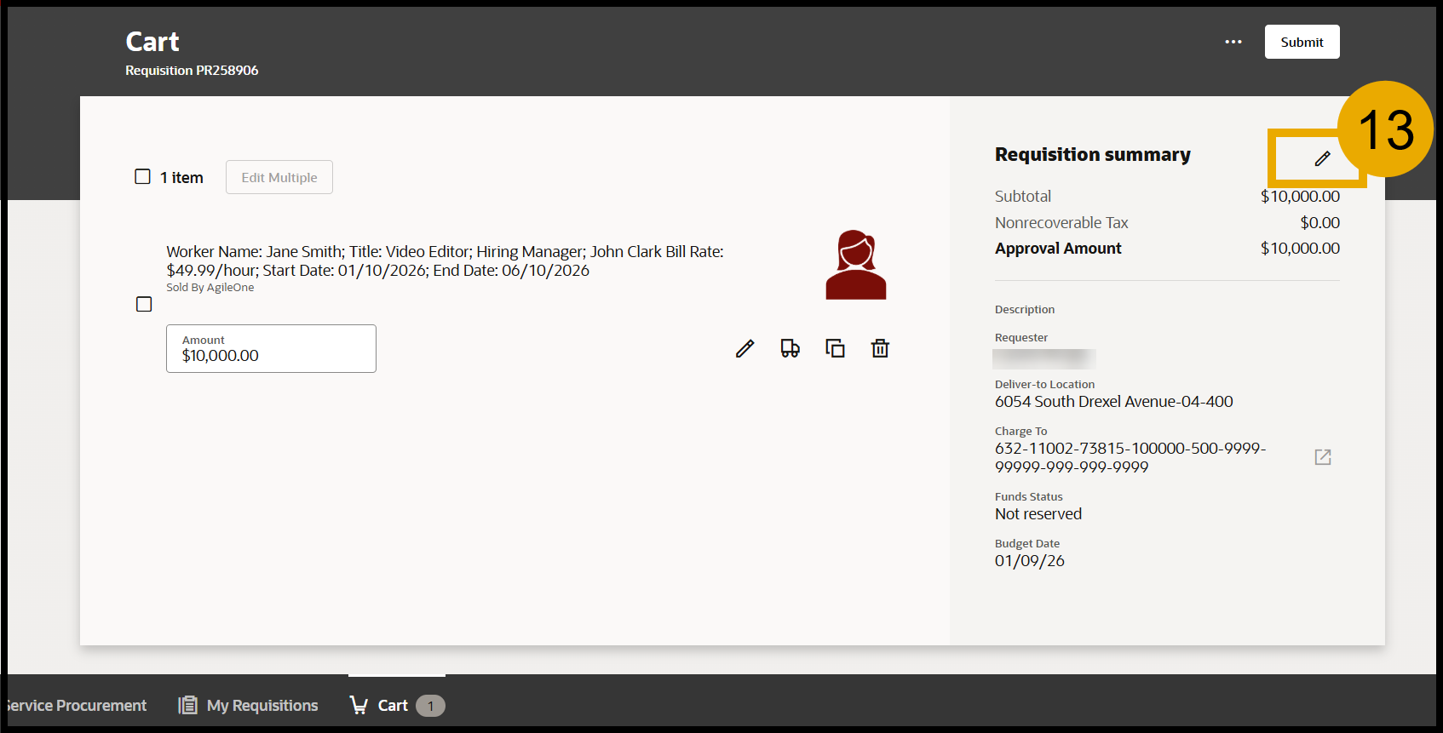Open Charge To account details icon

(x=1323, y=457)
